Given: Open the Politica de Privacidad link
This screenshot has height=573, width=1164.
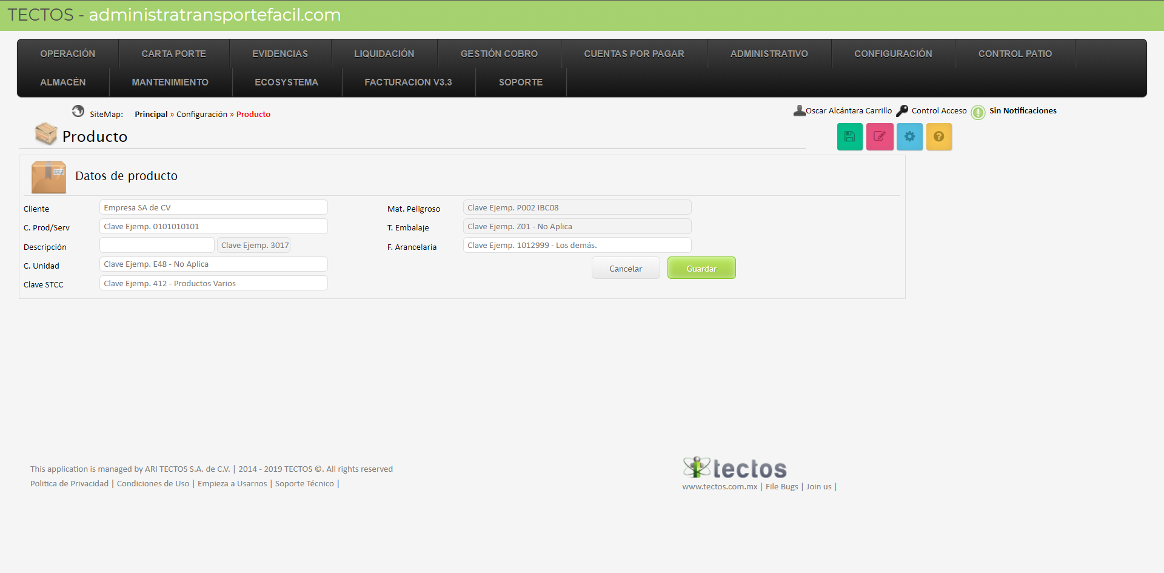Looking at the screenshot, I should click(70, 484).
